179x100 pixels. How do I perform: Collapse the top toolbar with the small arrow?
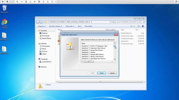(55, 2)
